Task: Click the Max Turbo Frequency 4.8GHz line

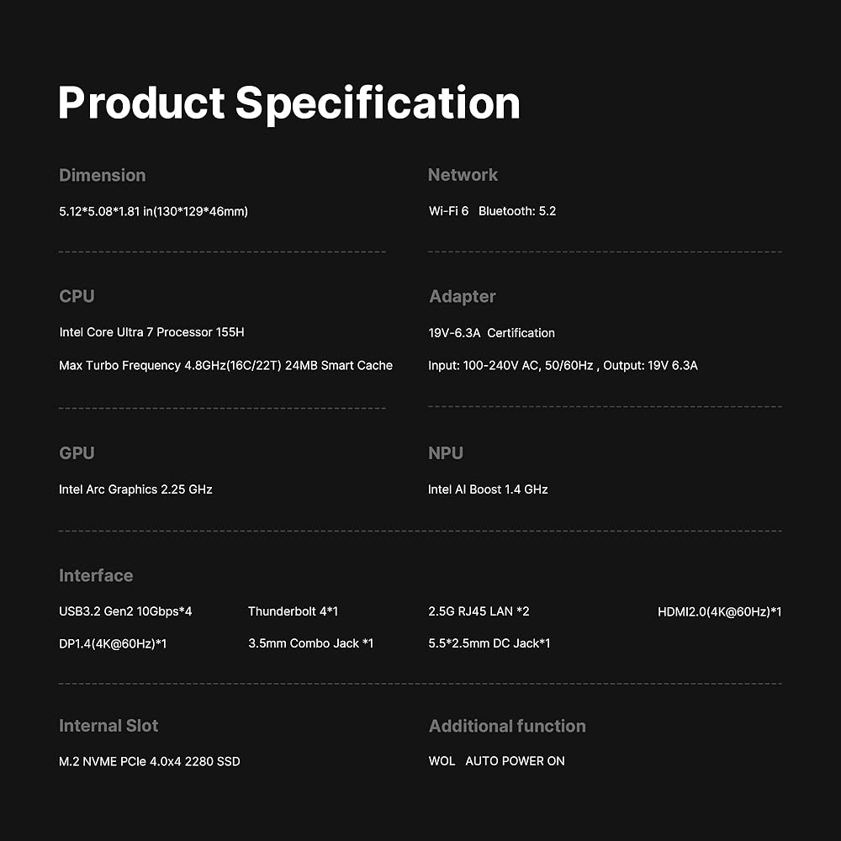Action: (x=225, y=366)
